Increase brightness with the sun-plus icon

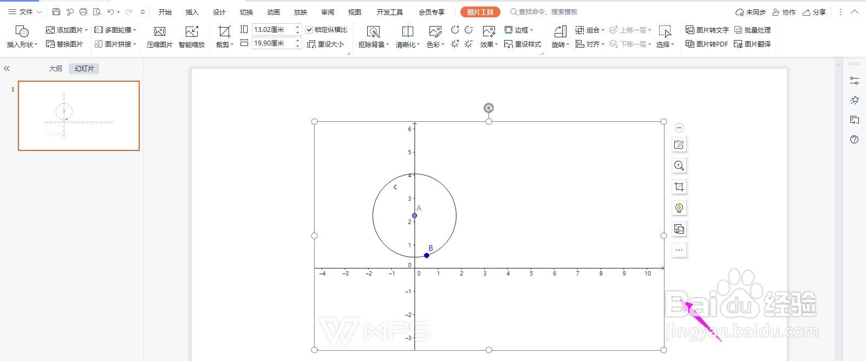(455, 44)
